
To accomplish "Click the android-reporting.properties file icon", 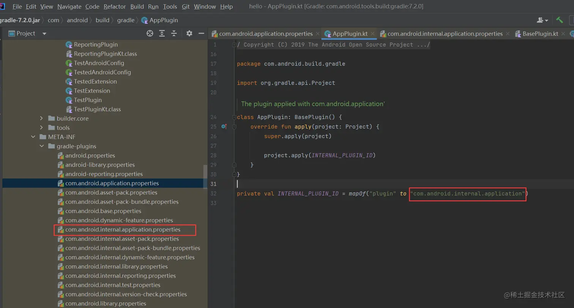I will (x=60, y=174).
